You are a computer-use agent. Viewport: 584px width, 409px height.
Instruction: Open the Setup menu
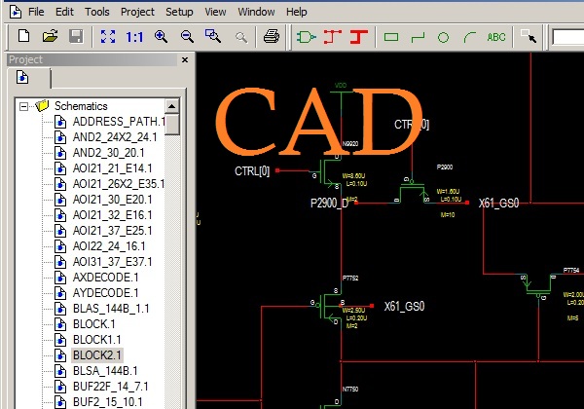point(179,12)
